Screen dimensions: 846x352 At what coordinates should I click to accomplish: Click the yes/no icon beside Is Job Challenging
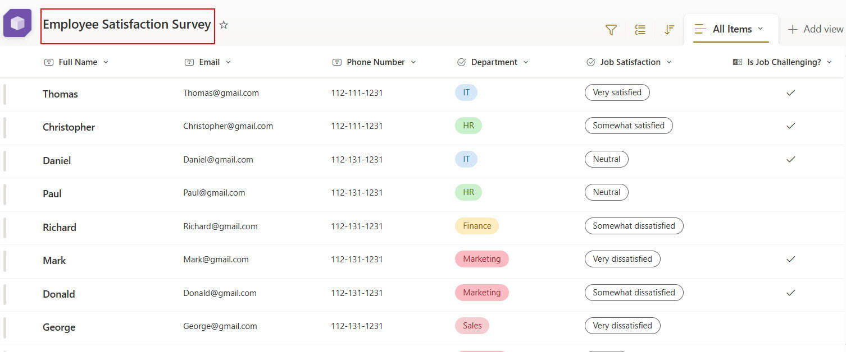pyautogui.click(x=738, y=62)
